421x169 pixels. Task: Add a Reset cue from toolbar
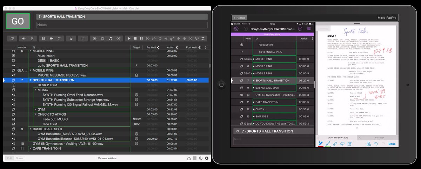154,38
